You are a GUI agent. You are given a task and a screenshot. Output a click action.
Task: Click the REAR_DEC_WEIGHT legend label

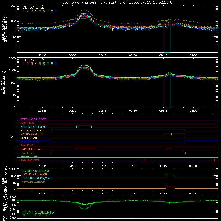[x=34, y=182]
